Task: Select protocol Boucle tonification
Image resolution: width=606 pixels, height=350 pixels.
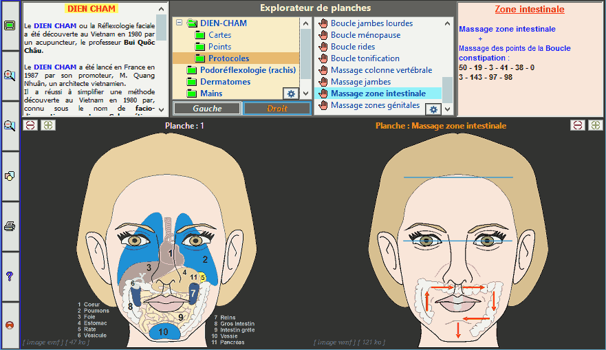Action: point(365,58)
